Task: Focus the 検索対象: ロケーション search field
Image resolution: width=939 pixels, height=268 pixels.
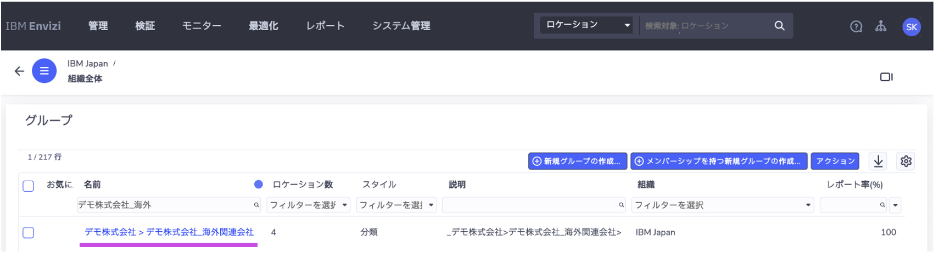Action: tap(706, 26)
